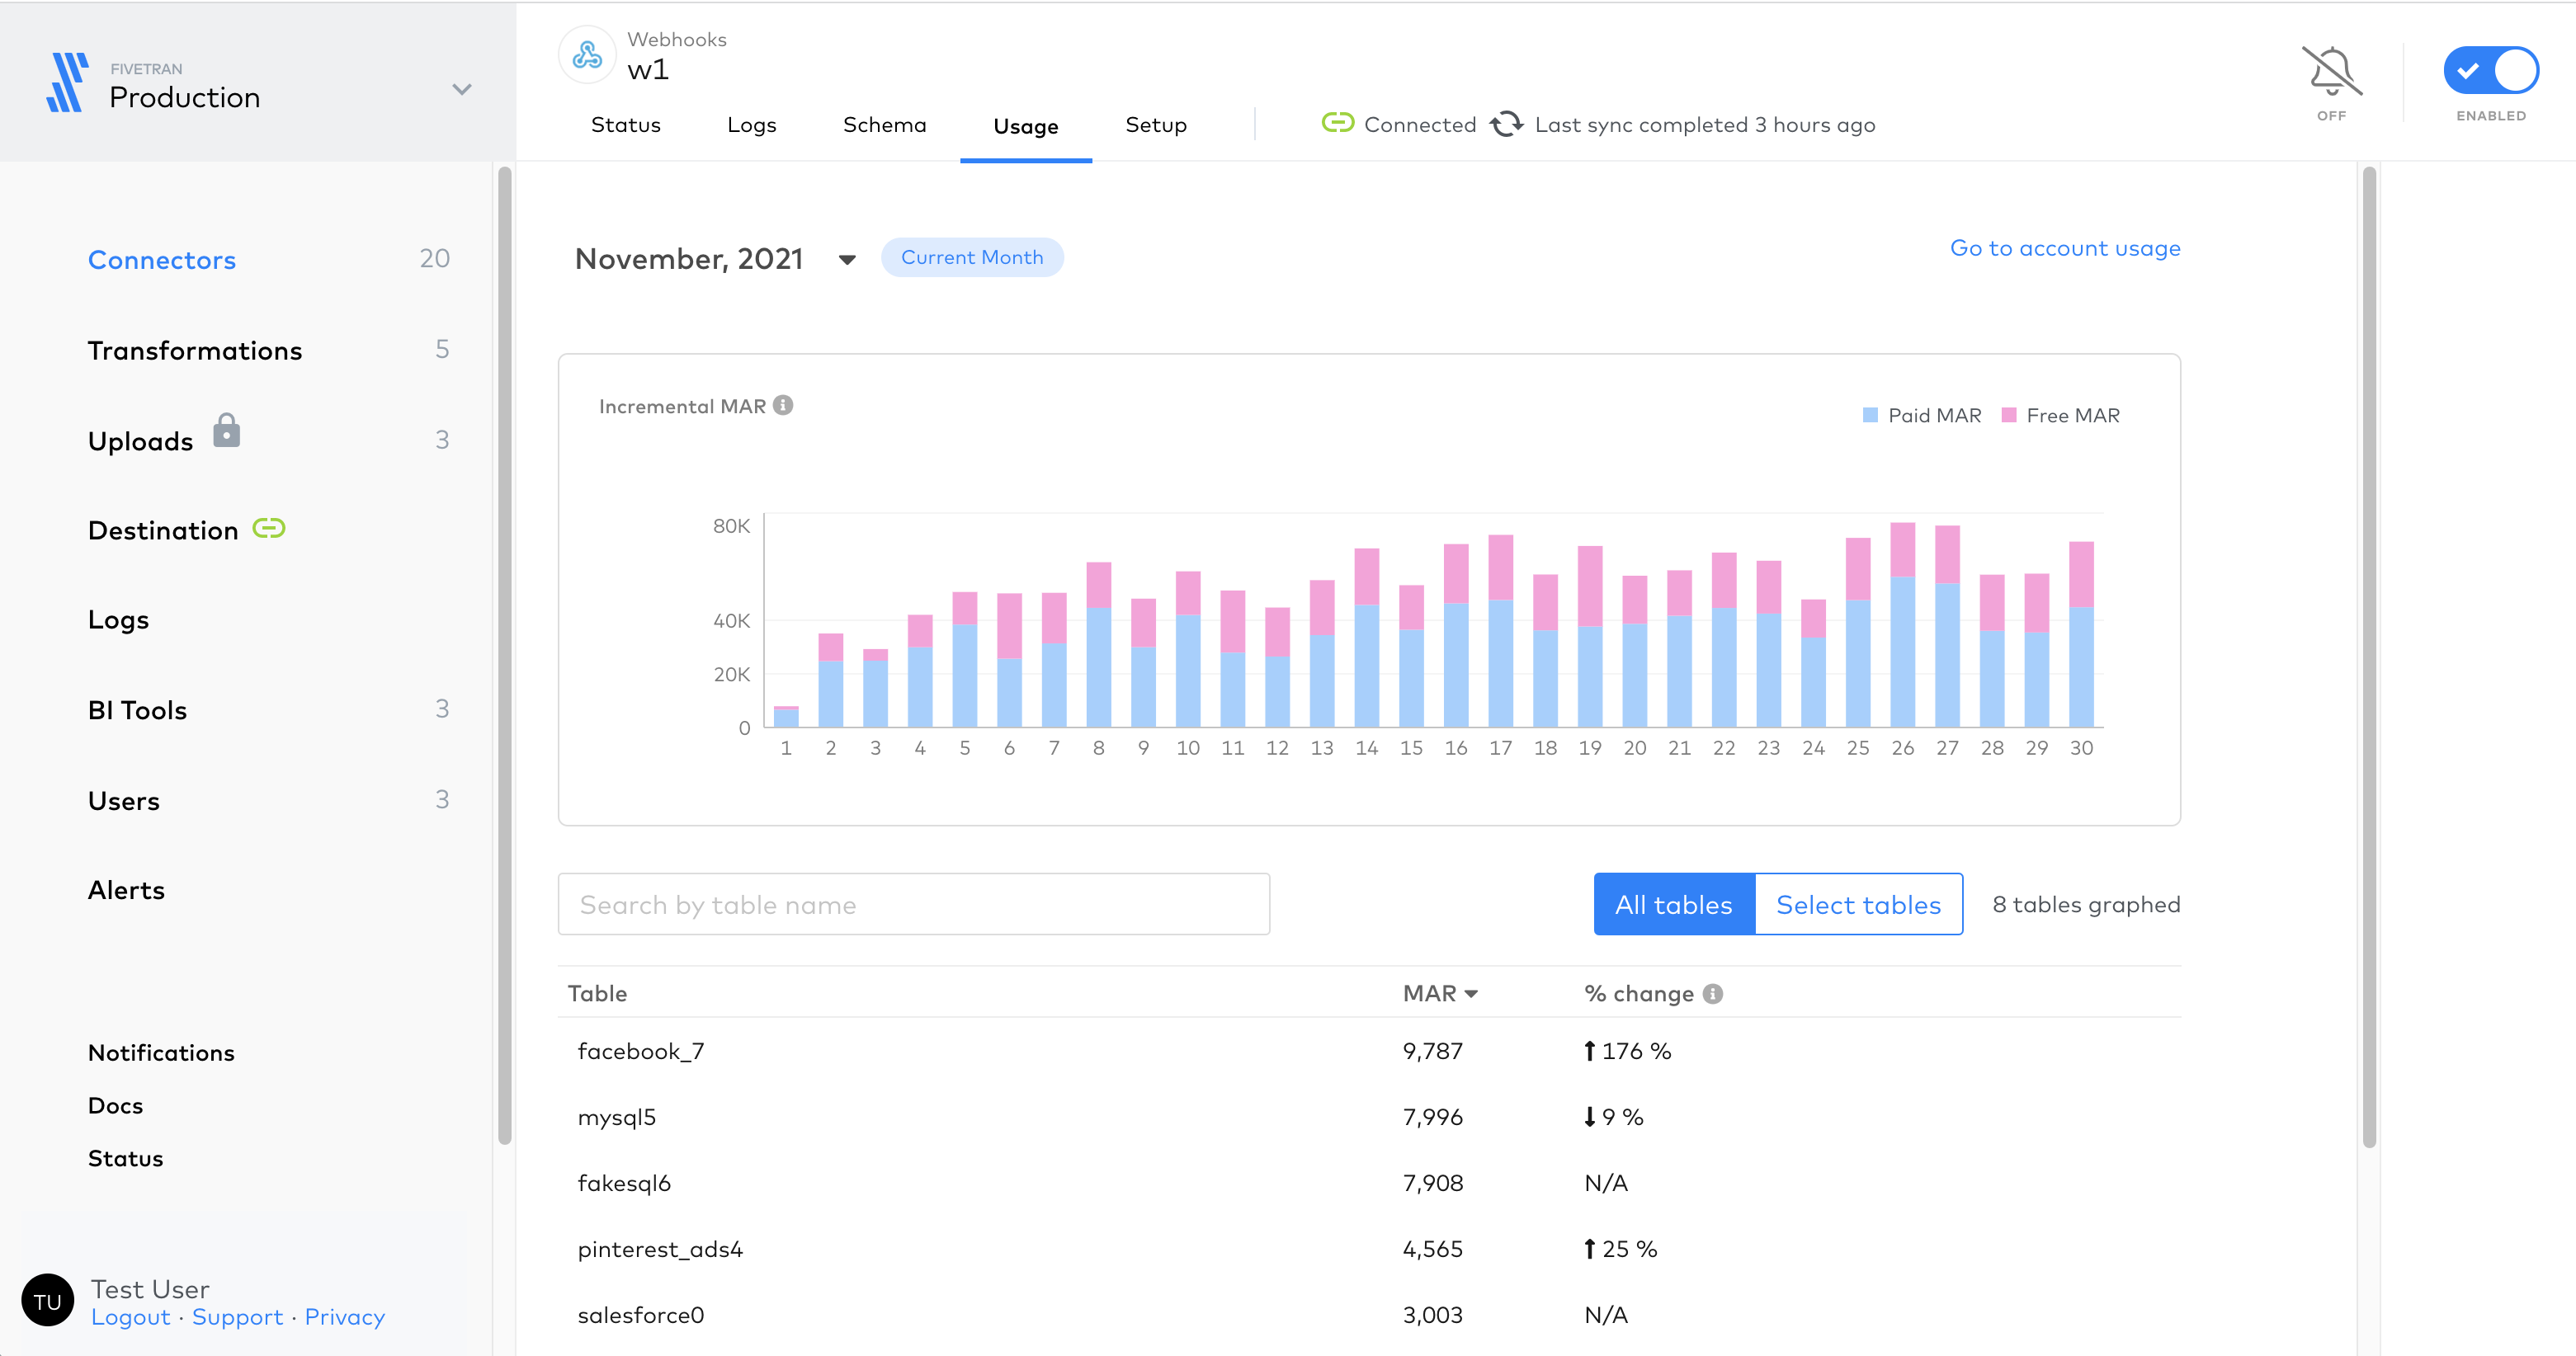Switch to the Setup tab
This screenshot has height=1356, width=2576.
[x=1155, y=126]
